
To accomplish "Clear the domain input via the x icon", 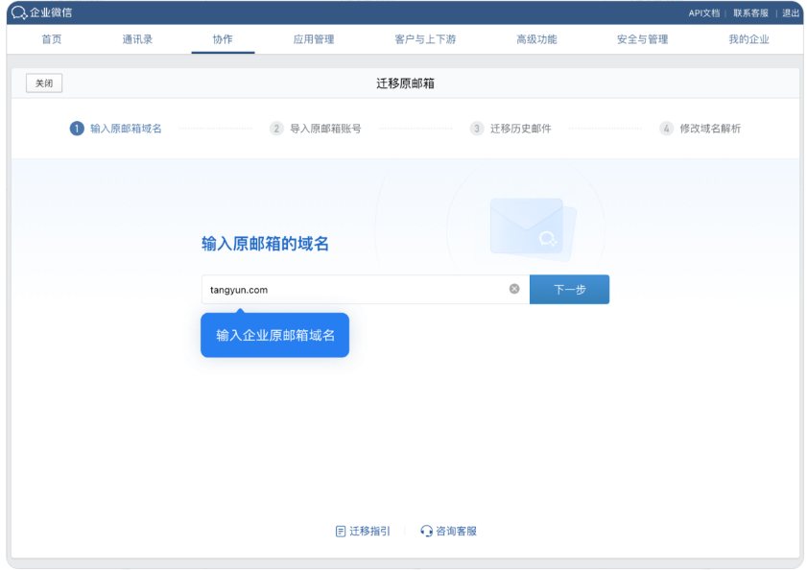I will 514,289.
